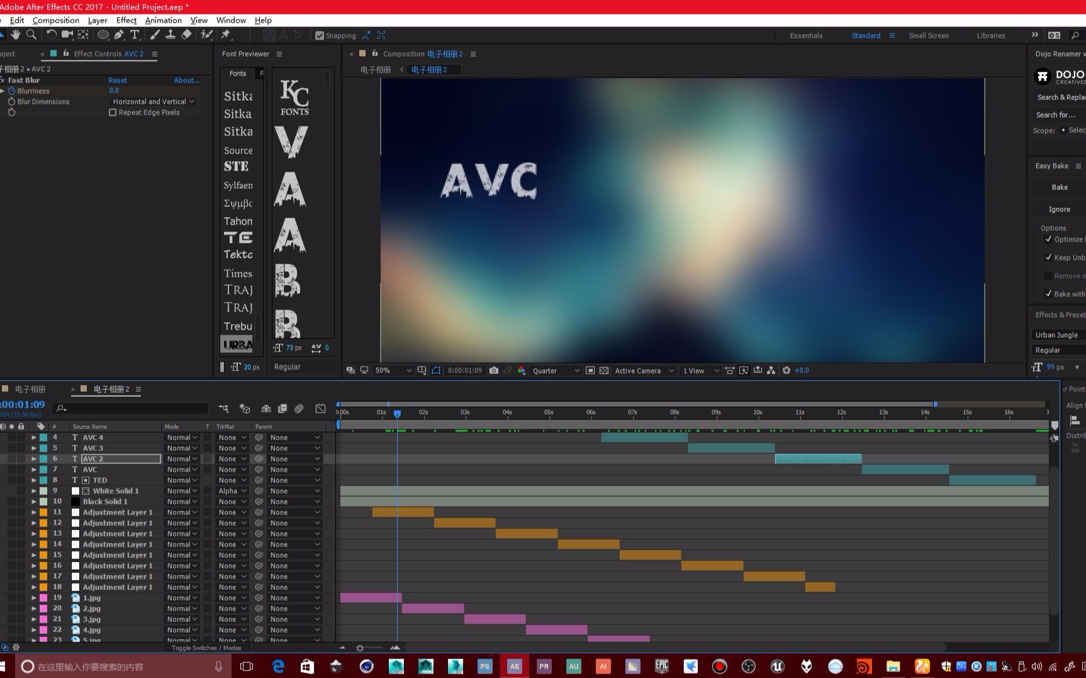Screen dimensions: 1086x678
Task: Select the Pan Behind anchor point tool
Action: (x=83, y=35)
